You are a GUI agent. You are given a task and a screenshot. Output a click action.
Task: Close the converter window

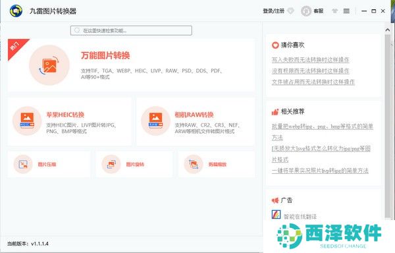(383, 11)
